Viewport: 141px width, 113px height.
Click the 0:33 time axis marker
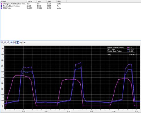click(91, 112)
